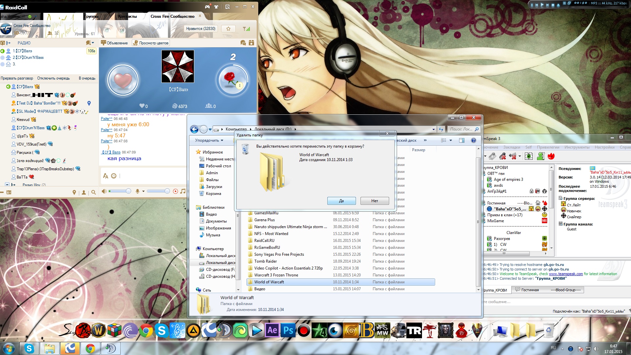
Task: Open TeamSpeak contacts manager icon
Action: point(541,156)
